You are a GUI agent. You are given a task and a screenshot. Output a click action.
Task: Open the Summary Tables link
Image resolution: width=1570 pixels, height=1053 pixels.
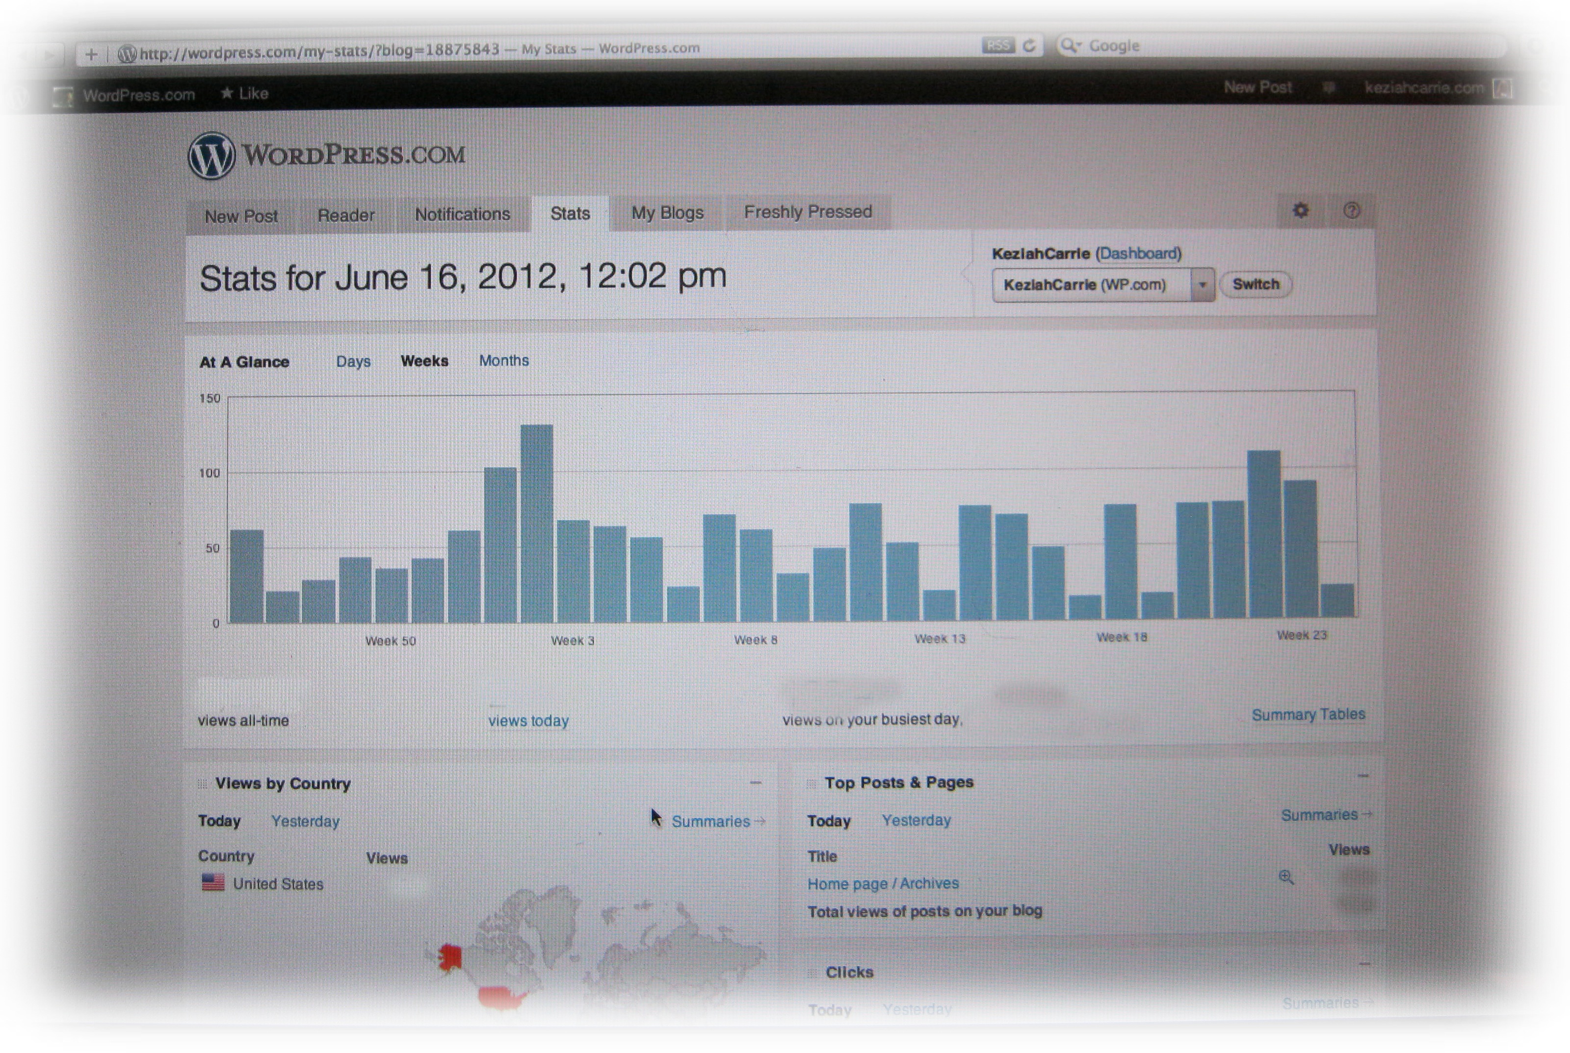click(x=1308, y=715)
